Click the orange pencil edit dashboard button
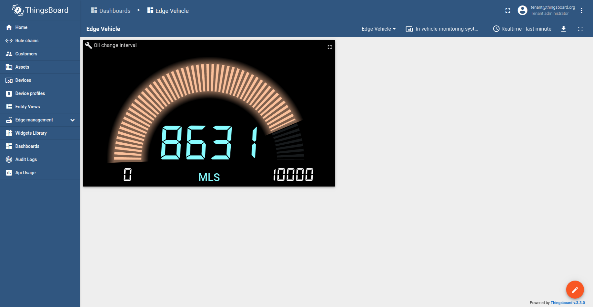The height and width of the screenshot is (307, 593). tap(575, 290)
